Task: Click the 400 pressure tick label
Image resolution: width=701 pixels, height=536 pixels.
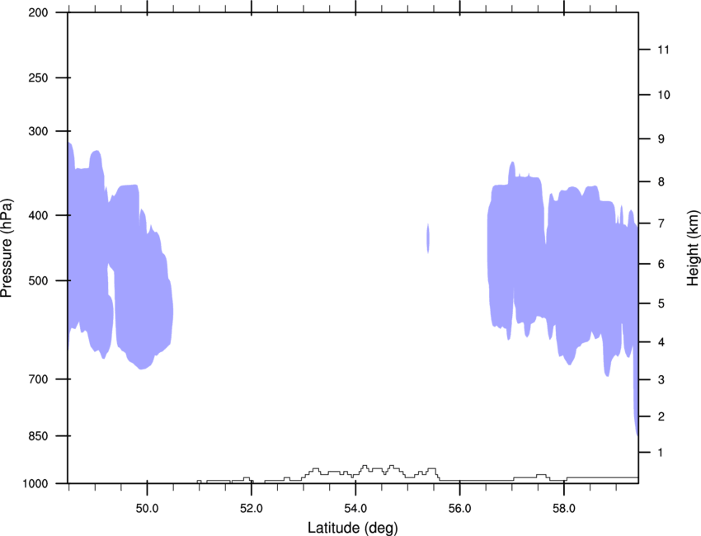Action: pyautogui.click(x=38, y=215)
